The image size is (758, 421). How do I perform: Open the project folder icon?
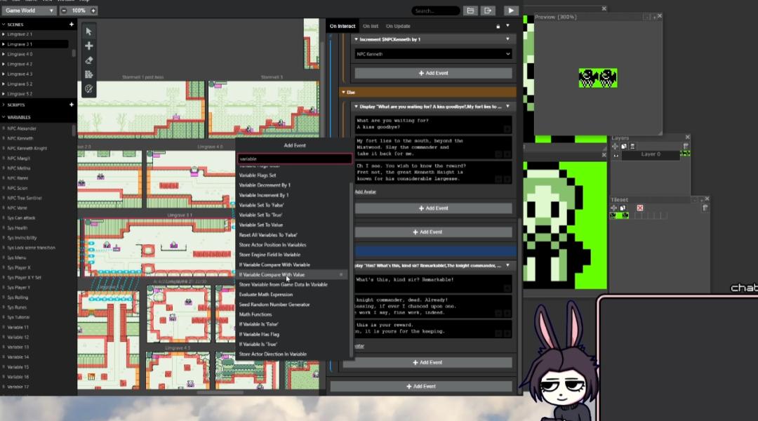(x=470, y=11)
